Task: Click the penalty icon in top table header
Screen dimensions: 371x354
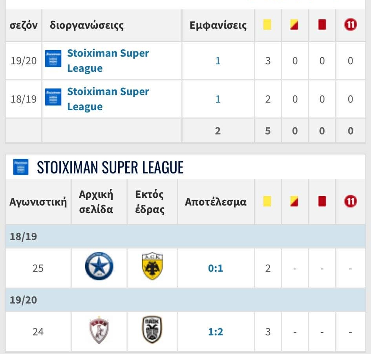Action: coord(350,25)
